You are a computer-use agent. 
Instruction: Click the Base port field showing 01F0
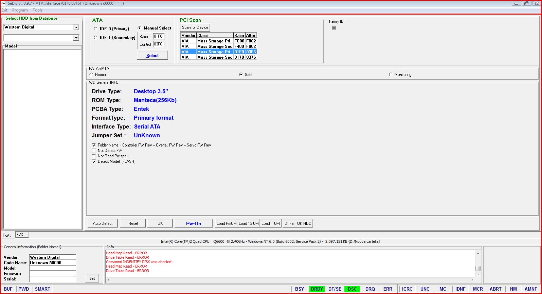159,36
